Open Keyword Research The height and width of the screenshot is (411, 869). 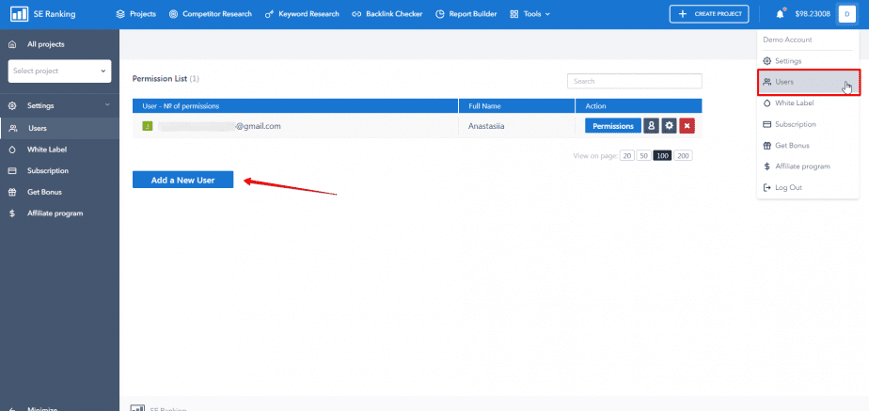click(x=302, y=14)
